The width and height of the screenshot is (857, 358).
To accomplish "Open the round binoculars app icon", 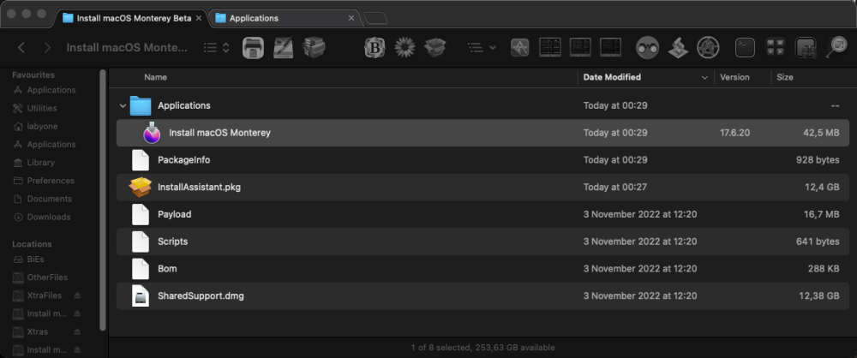I will click(x=647, y=48).
